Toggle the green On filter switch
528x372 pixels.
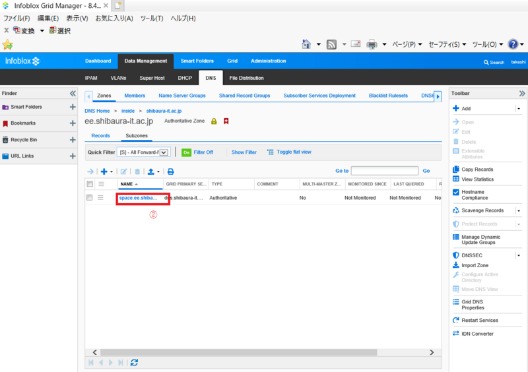click(x=186, y=152)
